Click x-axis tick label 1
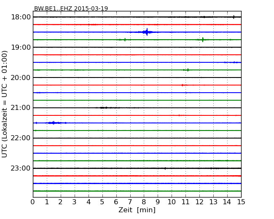 click(x=47, y=202)
